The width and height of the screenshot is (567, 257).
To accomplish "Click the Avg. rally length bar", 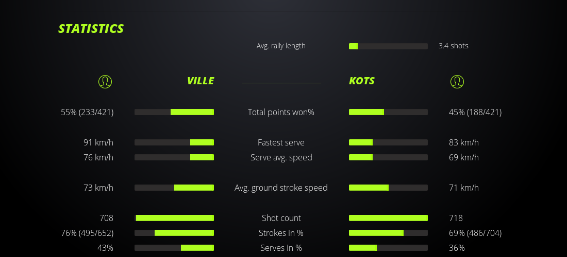I will (x=388, y=46).
